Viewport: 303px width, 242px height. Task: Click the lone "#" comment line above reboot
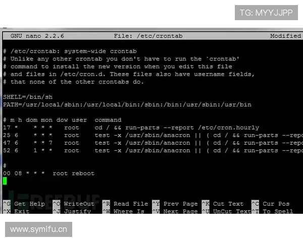[x=5, y=165]
